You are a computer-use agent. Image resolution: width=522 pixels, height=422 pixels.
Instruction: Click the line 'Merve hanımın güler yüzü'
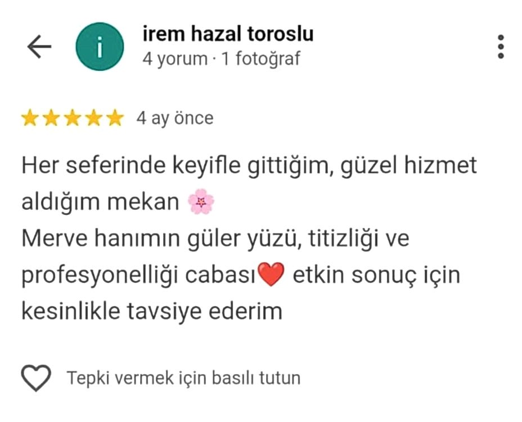pyautogui.click(x=215, y=239)
